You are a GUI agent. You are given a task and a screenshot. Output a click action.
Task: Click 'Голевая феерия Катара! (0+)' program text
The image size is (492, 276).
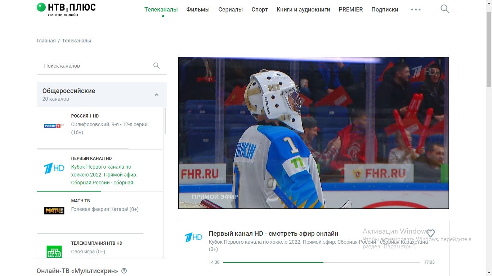(x=105, y=209)
